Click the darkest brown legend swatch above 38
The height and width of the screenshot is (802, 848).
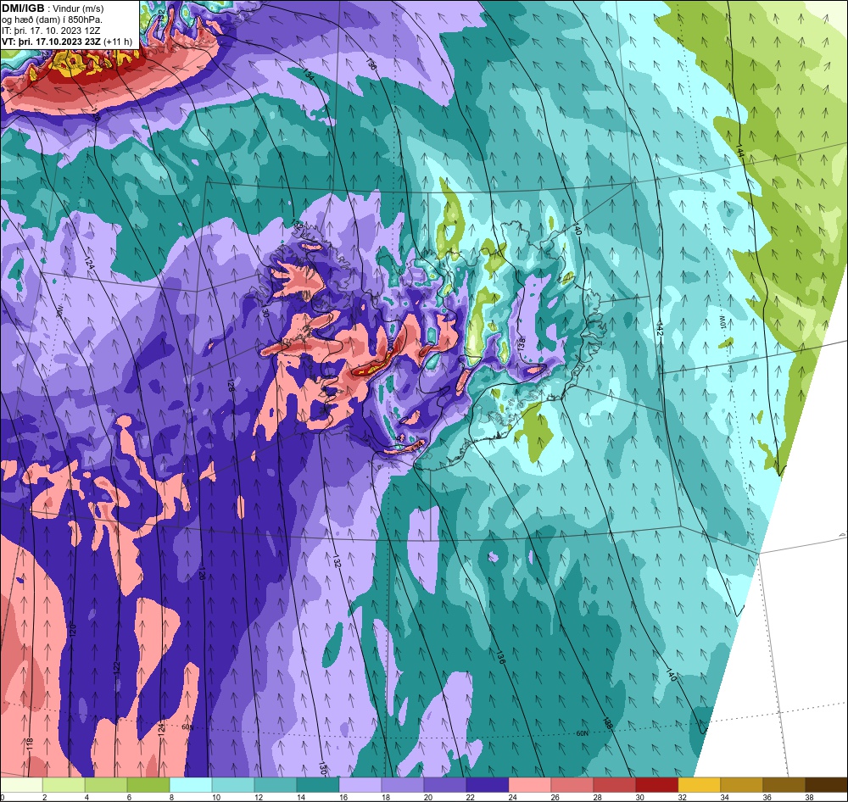tap(826, 785)
